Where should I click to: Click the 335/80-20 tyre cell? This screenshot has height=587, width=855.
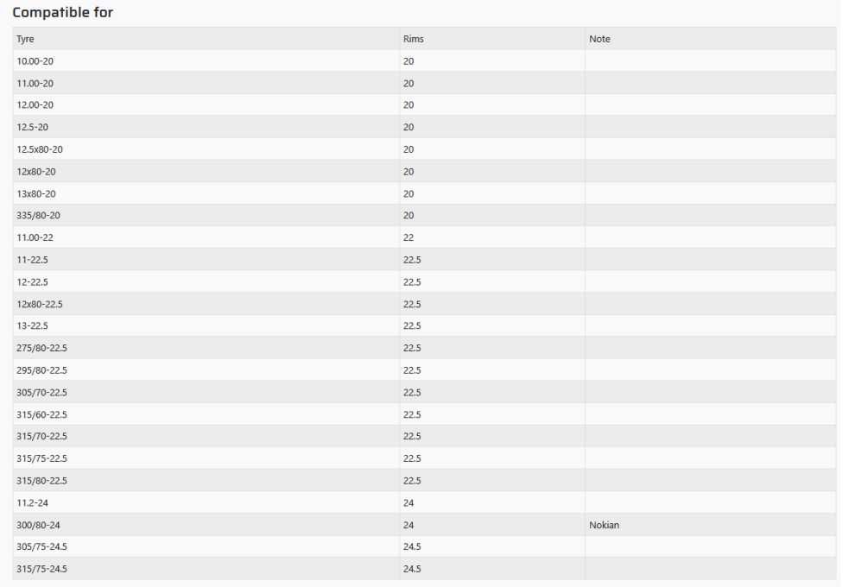(x=38, y=215)
